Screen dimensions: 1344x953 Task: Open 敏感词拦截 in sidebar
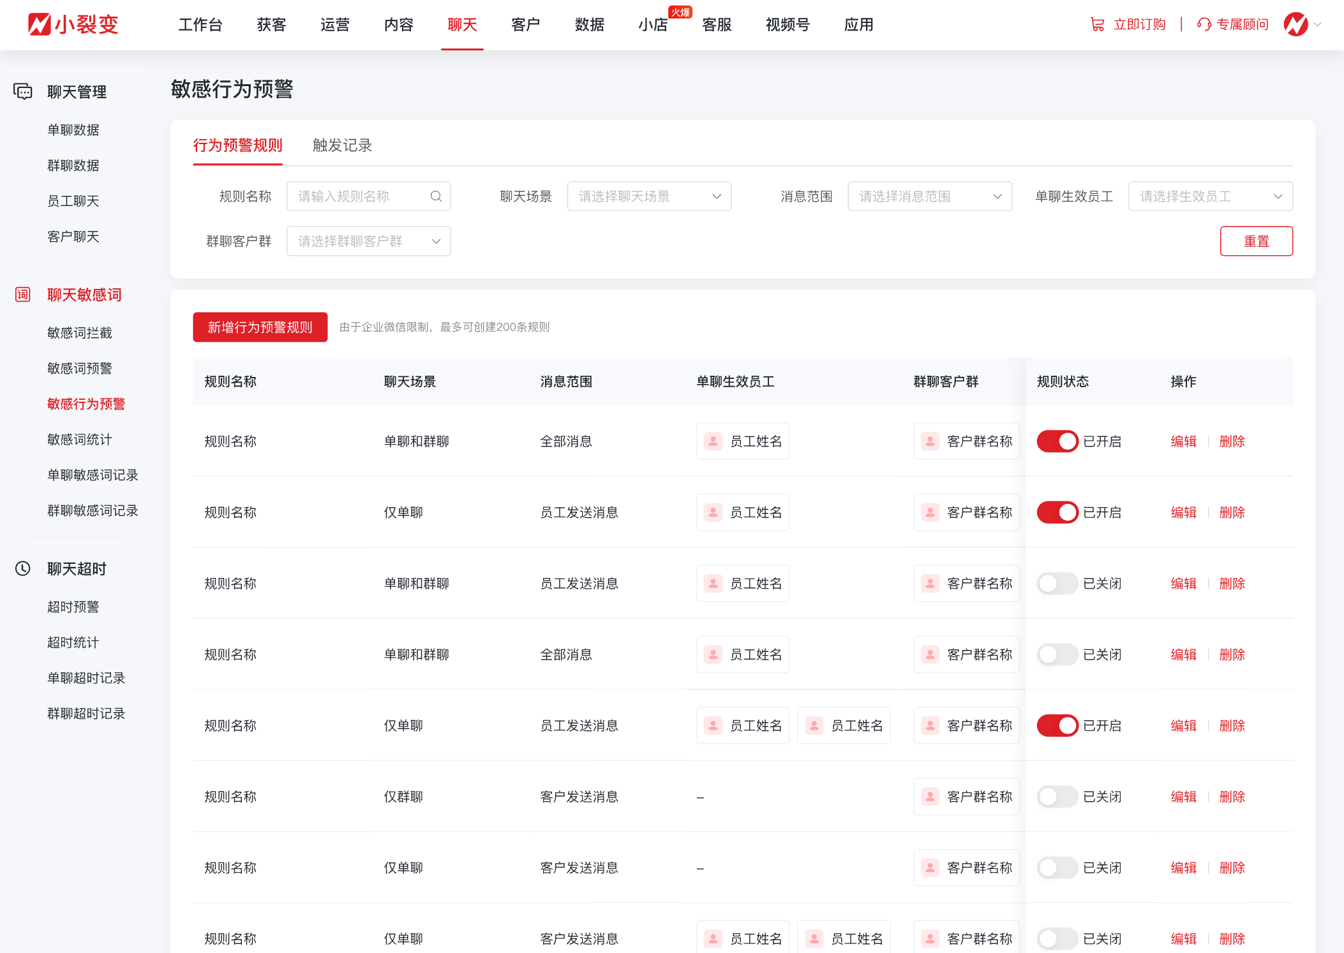pyautogui.click(x=80, y=333)
